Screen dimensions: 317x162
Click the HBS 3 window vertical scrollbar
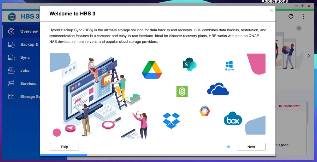click(x=308, y=112)
